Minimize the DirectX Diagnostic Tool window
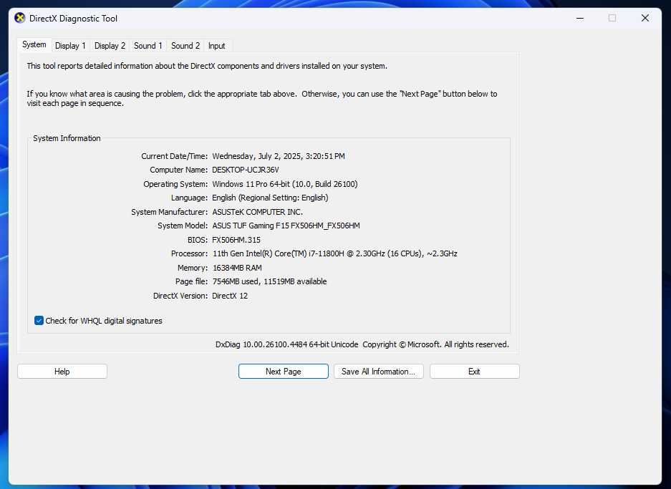Image resolution: width=671 pixels, height=489 pixels. (580, 19)
